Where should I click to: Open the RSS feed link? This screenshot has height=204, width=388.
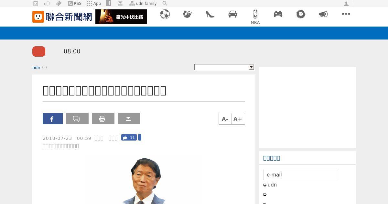pos(75,4)
